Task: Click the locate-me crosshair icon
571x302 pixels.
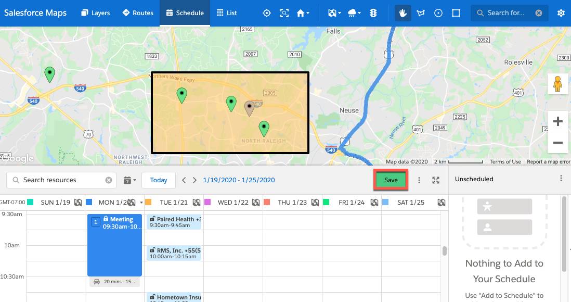Action: [267, 13]
